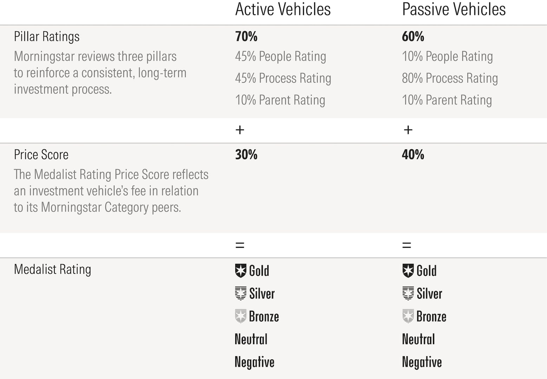Click the Silver shield icon under Active Vehicles

coord(241,293)
